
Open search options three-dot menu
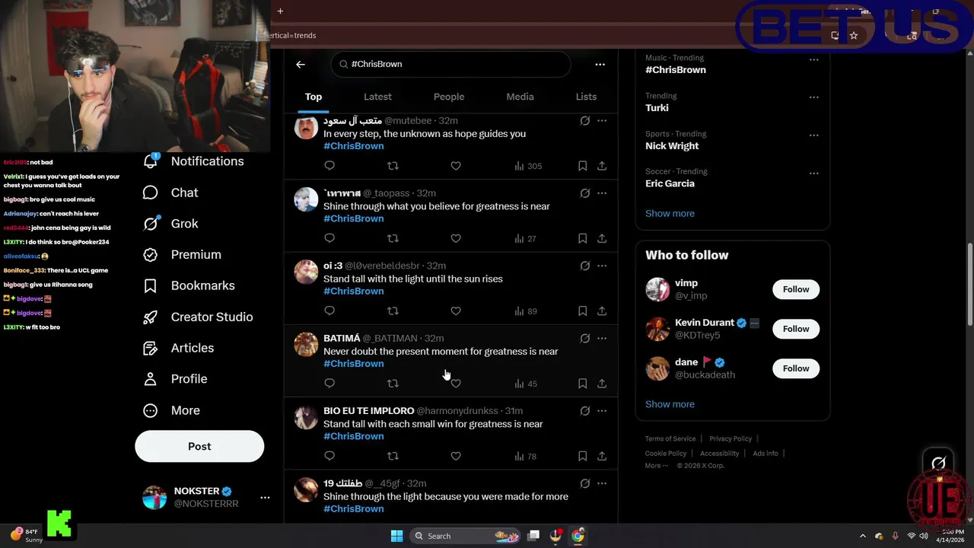[600, 65]
